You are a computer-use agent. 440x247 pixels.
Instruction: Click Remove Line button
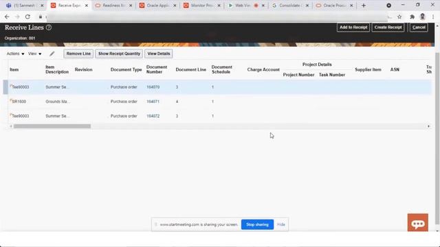point(78,54)
